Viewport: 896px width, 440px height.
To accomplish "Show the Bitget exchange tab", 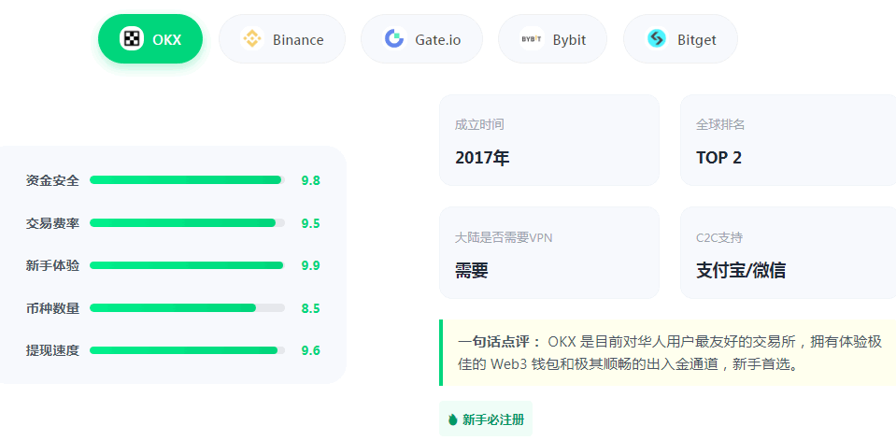I will [680, 39].
